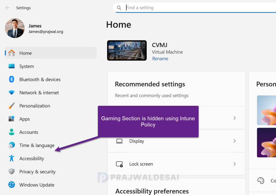Click the Rename link for CVMJ
This screenshot has height=195, width=276.
(x=160, y=58)
